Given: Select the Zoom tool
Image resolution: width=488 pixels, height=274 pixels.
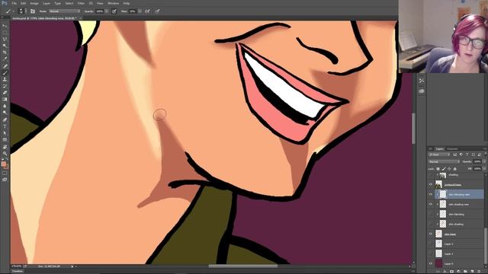Looking at the screenshot, I should click(x=5, y=153).
